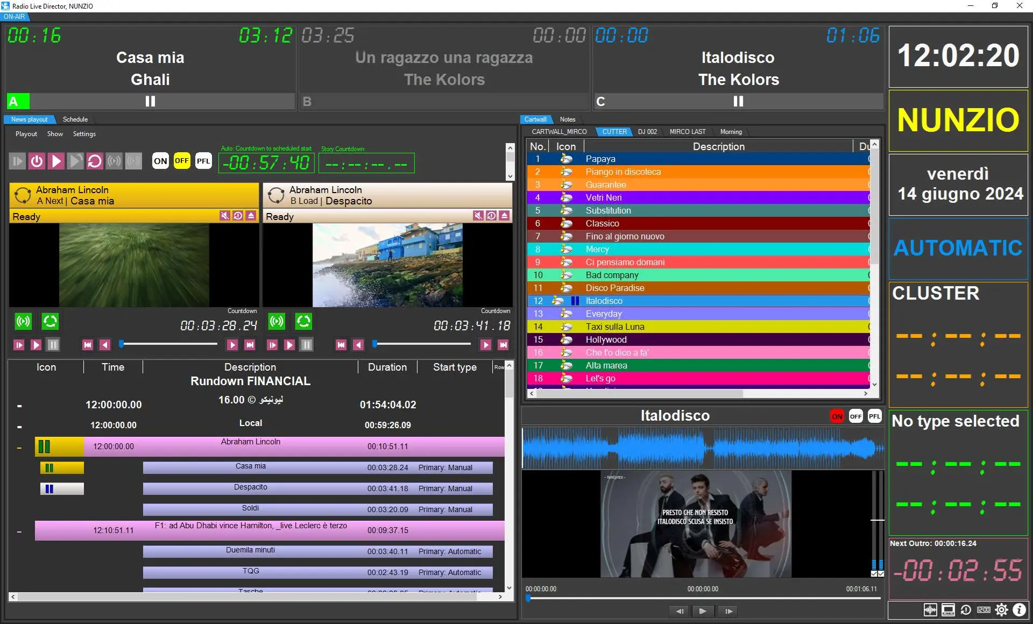Screen dimensions: 1033x624
Task: Click the green loop icon under Player B
Action: pos(303,322)
